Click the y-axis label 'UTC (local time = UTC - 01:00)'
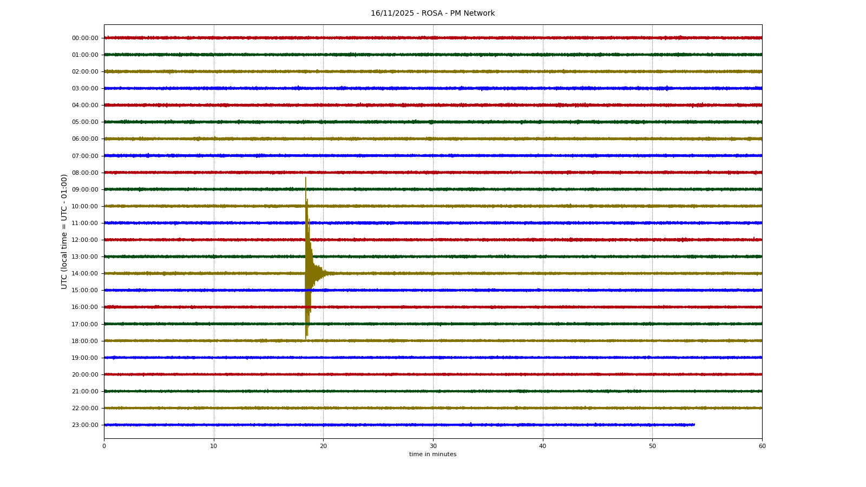Viewport: 866px width, 487px height. pyautogui.click(x=64, y=232)
